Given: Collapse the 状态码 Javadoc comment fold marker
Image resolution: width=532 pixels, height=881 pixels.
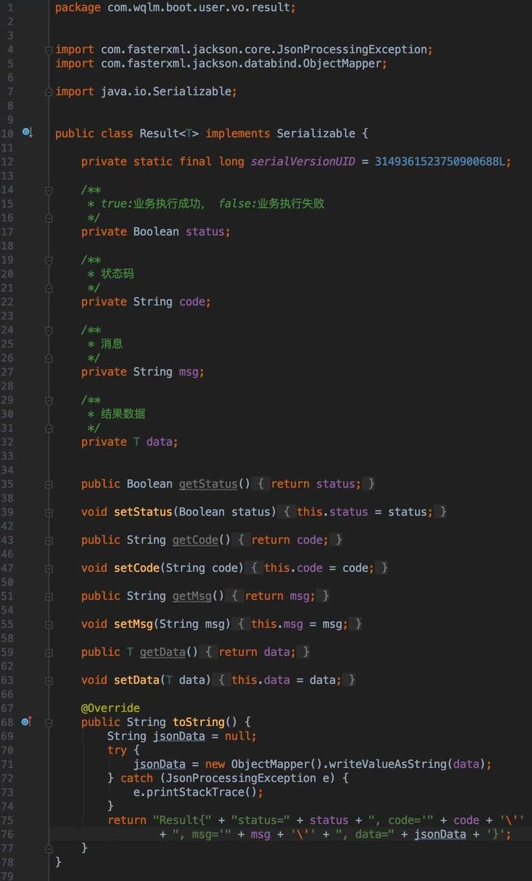Looking at the screenshot, I should point(49,260).
